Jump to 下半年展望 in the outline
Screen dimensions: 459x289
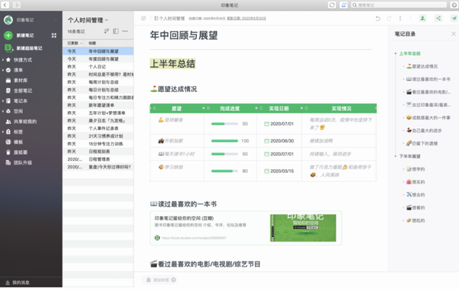[x=410, y=156]
